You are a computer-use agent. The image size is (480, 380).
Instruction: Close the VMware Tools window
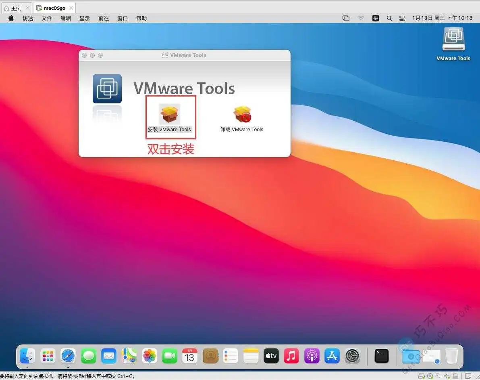pos(84,55)
